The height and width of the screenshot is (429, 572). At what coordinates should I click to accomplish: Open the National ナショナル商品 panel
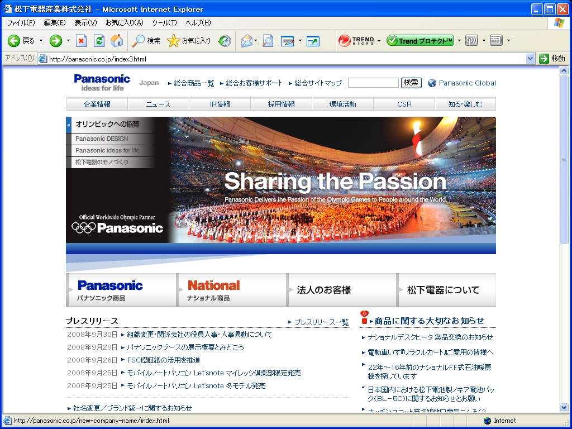(232, 290)
